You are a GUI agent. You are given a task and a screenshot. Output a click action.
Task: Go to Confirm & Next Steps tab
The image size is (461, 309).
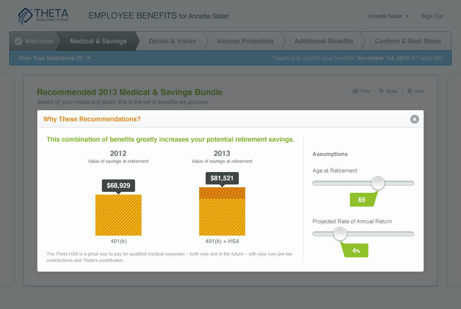click(408, 41)
